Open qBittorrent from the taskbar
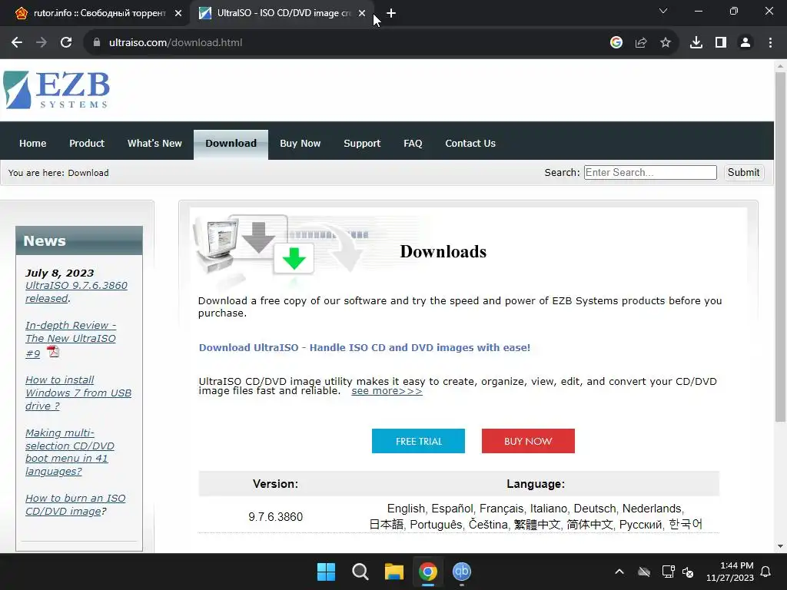Viewport: 787px width, 590px height. point(462,572)
